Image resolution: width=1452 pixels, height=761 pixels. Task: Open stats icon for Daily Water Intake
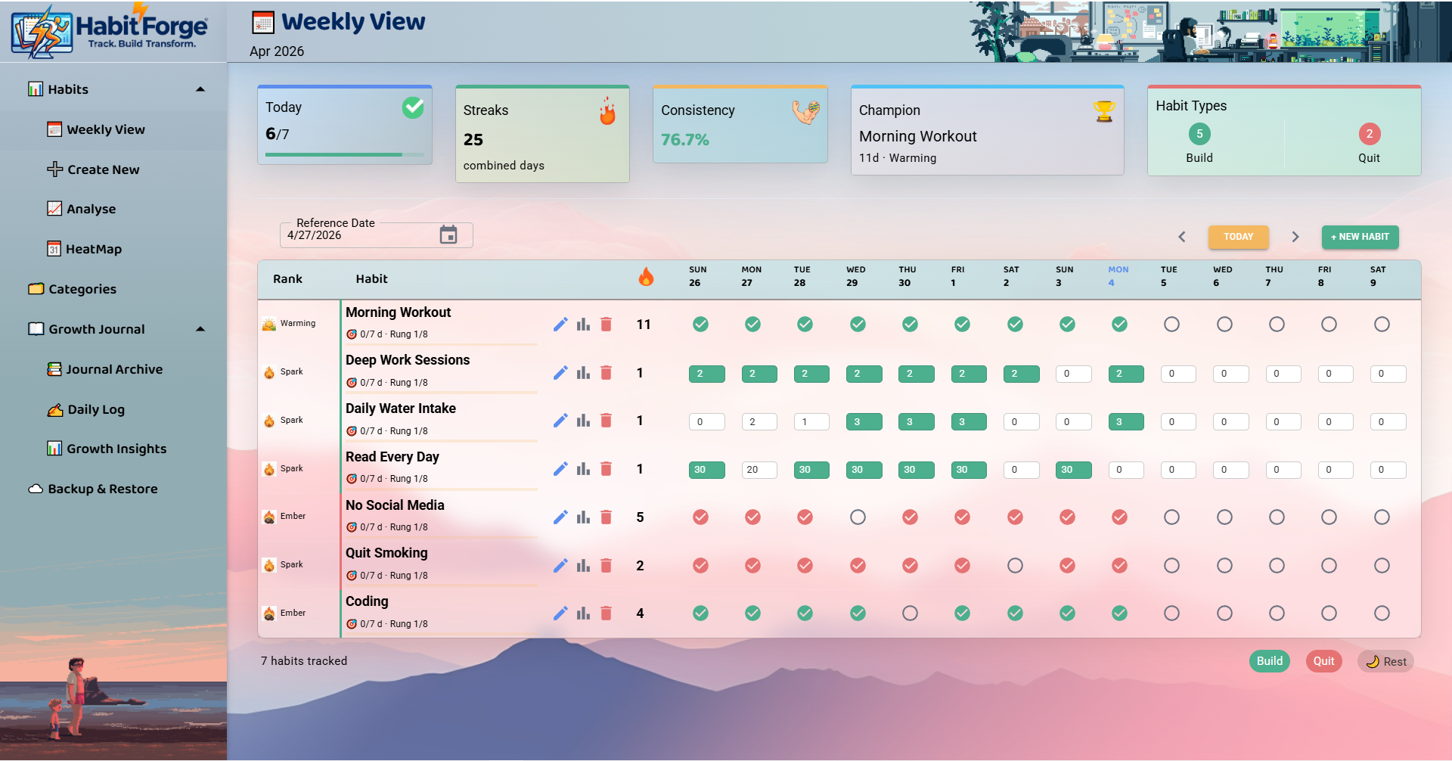pos(583,421)
